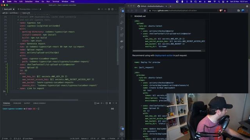
Task: Open the File menu in menu bar
Action: [15, 2]
